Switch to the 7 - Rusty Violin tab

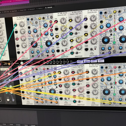(22, 10)
